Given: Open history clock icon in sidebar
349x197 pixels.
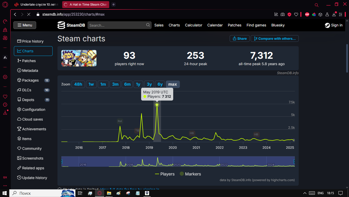Looking at the screenshot, I should coord(5,105).
